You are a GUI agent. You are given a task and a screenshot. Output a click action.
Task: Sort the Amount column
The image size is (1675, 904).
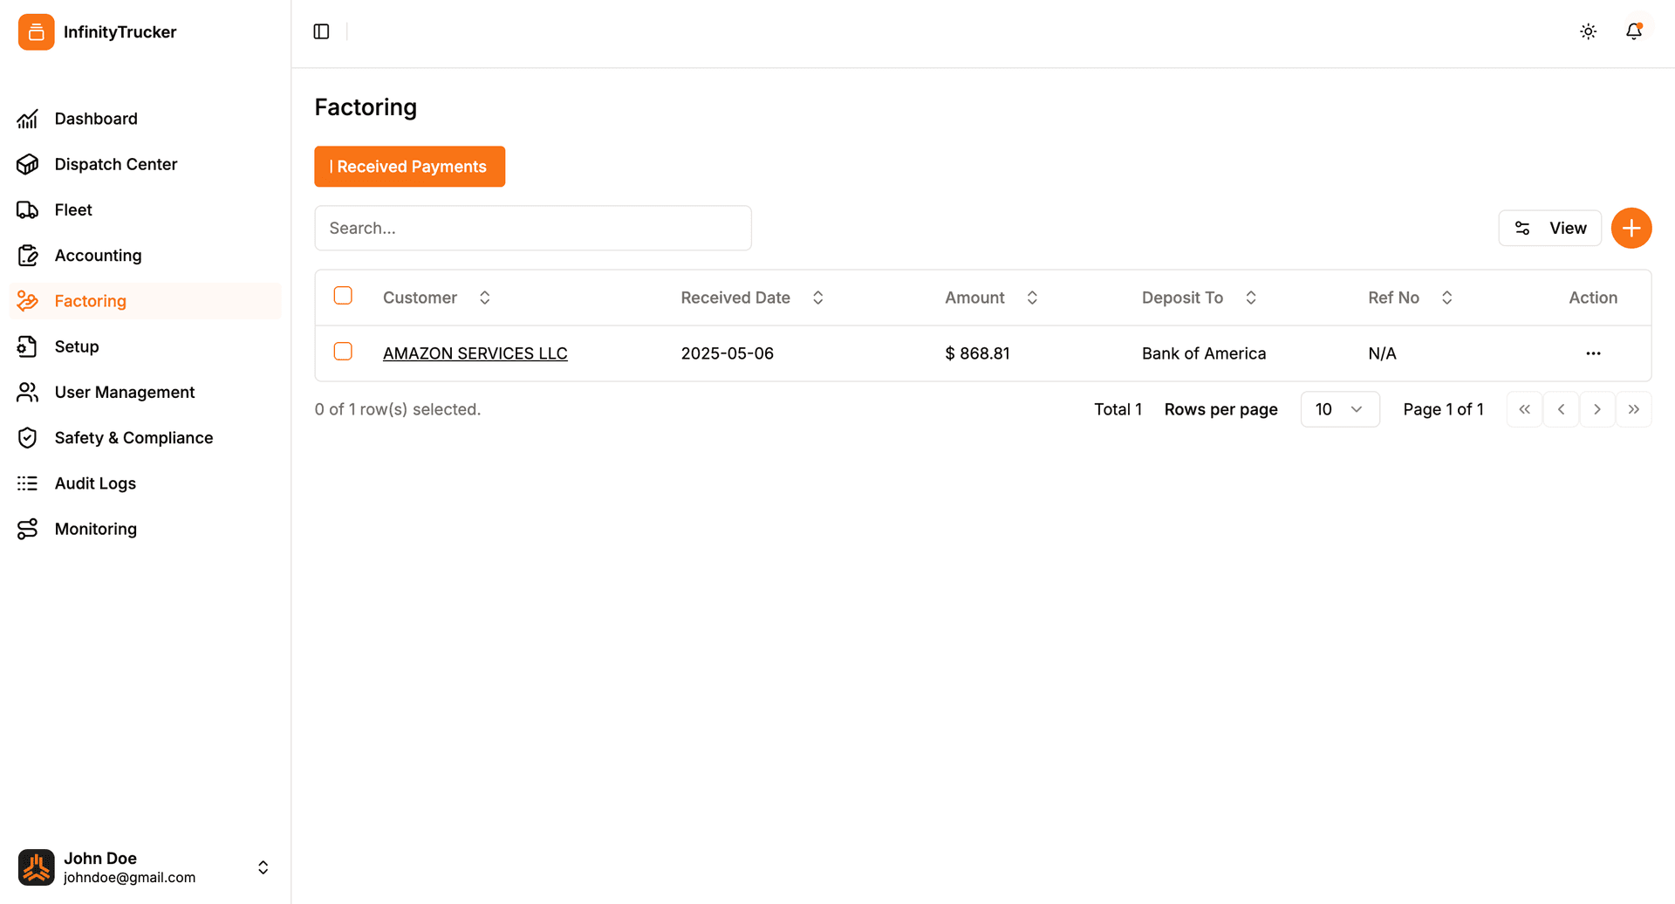[x=1032, y=297]
